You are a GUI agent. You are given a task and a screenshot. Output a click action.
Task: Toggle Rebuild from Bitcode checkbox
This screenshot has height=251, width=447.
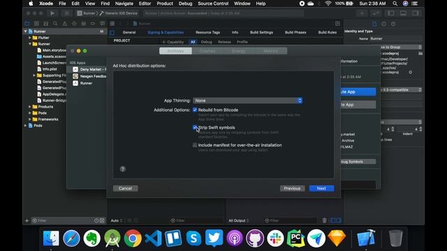coord(195,110)
